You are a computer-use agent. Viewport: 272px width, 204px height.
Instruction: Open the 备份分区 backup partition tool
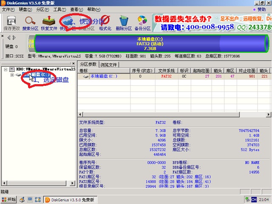point(143,23)
